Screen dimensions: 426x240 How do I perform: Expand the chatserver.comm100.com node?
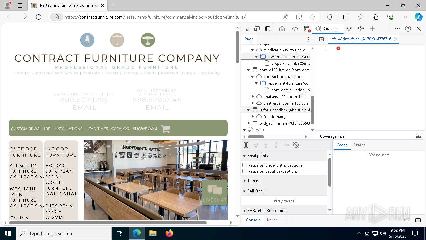252,103
